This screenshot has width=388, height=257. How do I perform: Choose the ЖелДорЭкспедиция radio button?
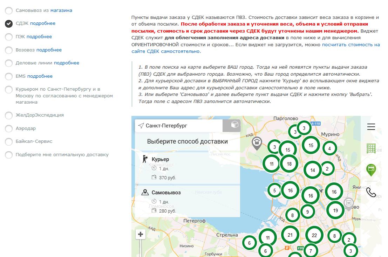point(9,115)
